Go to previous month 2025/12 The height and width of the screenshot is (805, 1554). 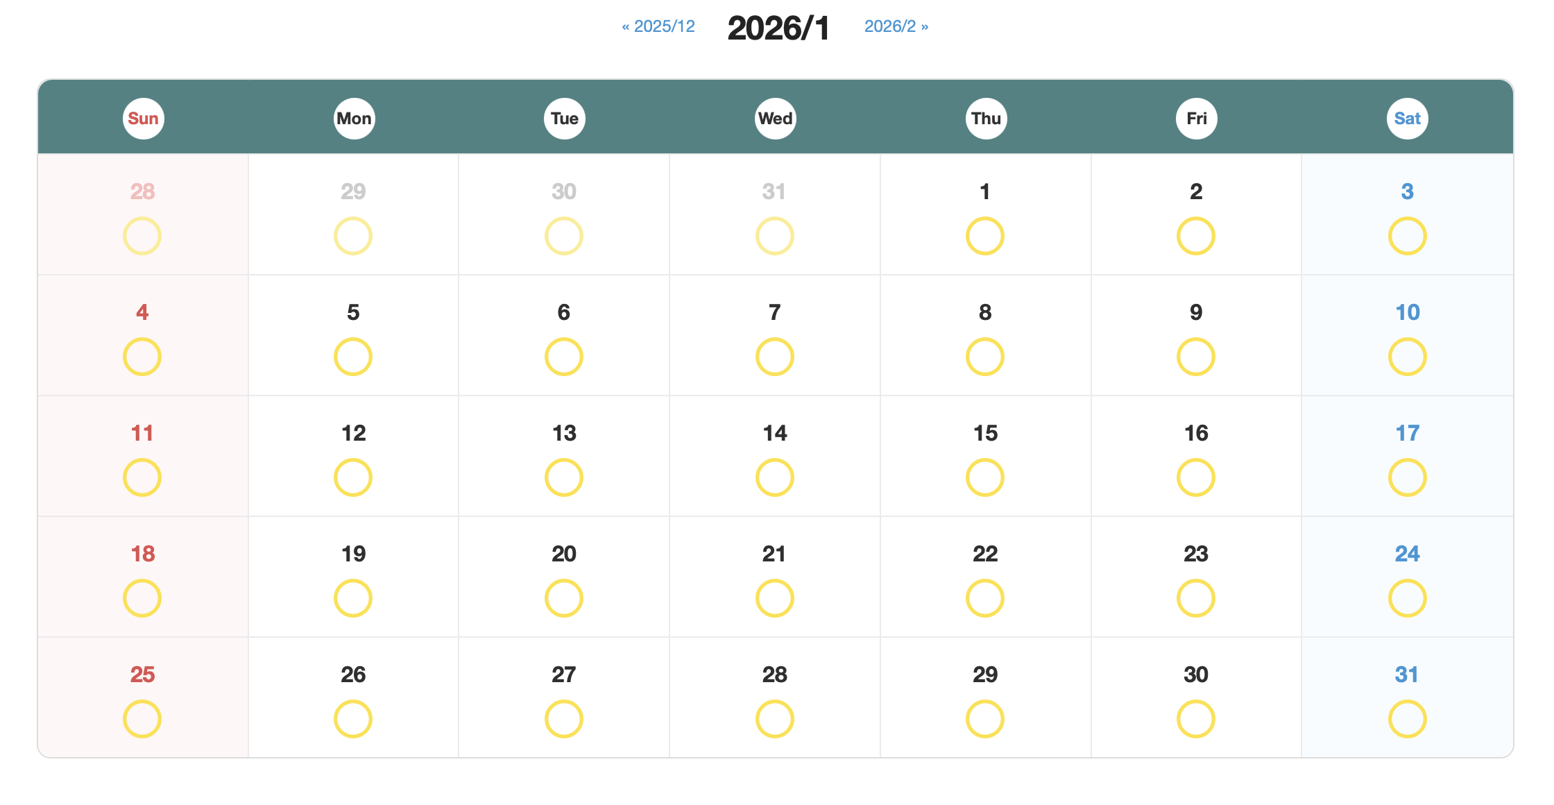pos(658,26)
